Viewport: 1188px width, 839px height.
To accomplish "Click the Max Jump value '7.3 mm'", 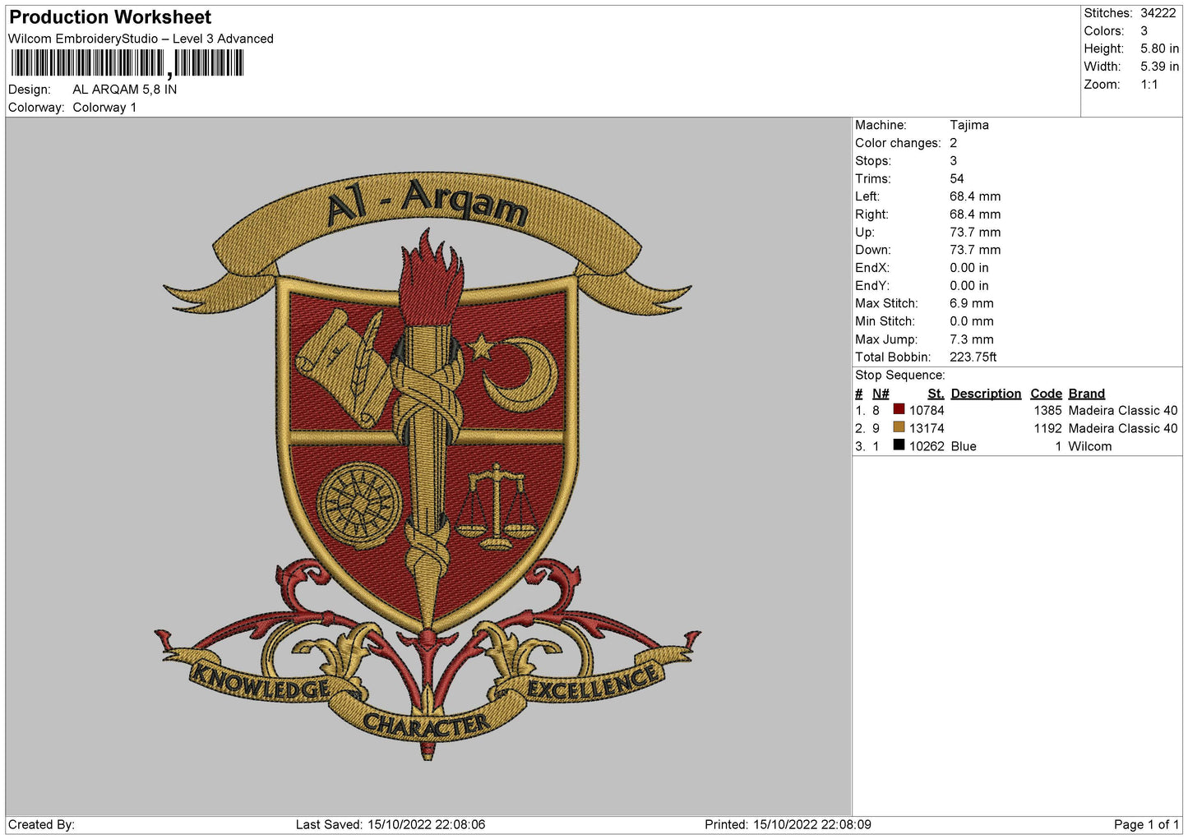I will (972, 339).
